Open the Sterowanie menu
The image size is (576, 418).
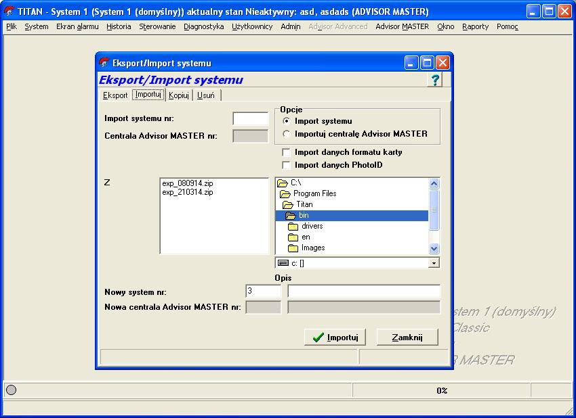click(157, 26)
